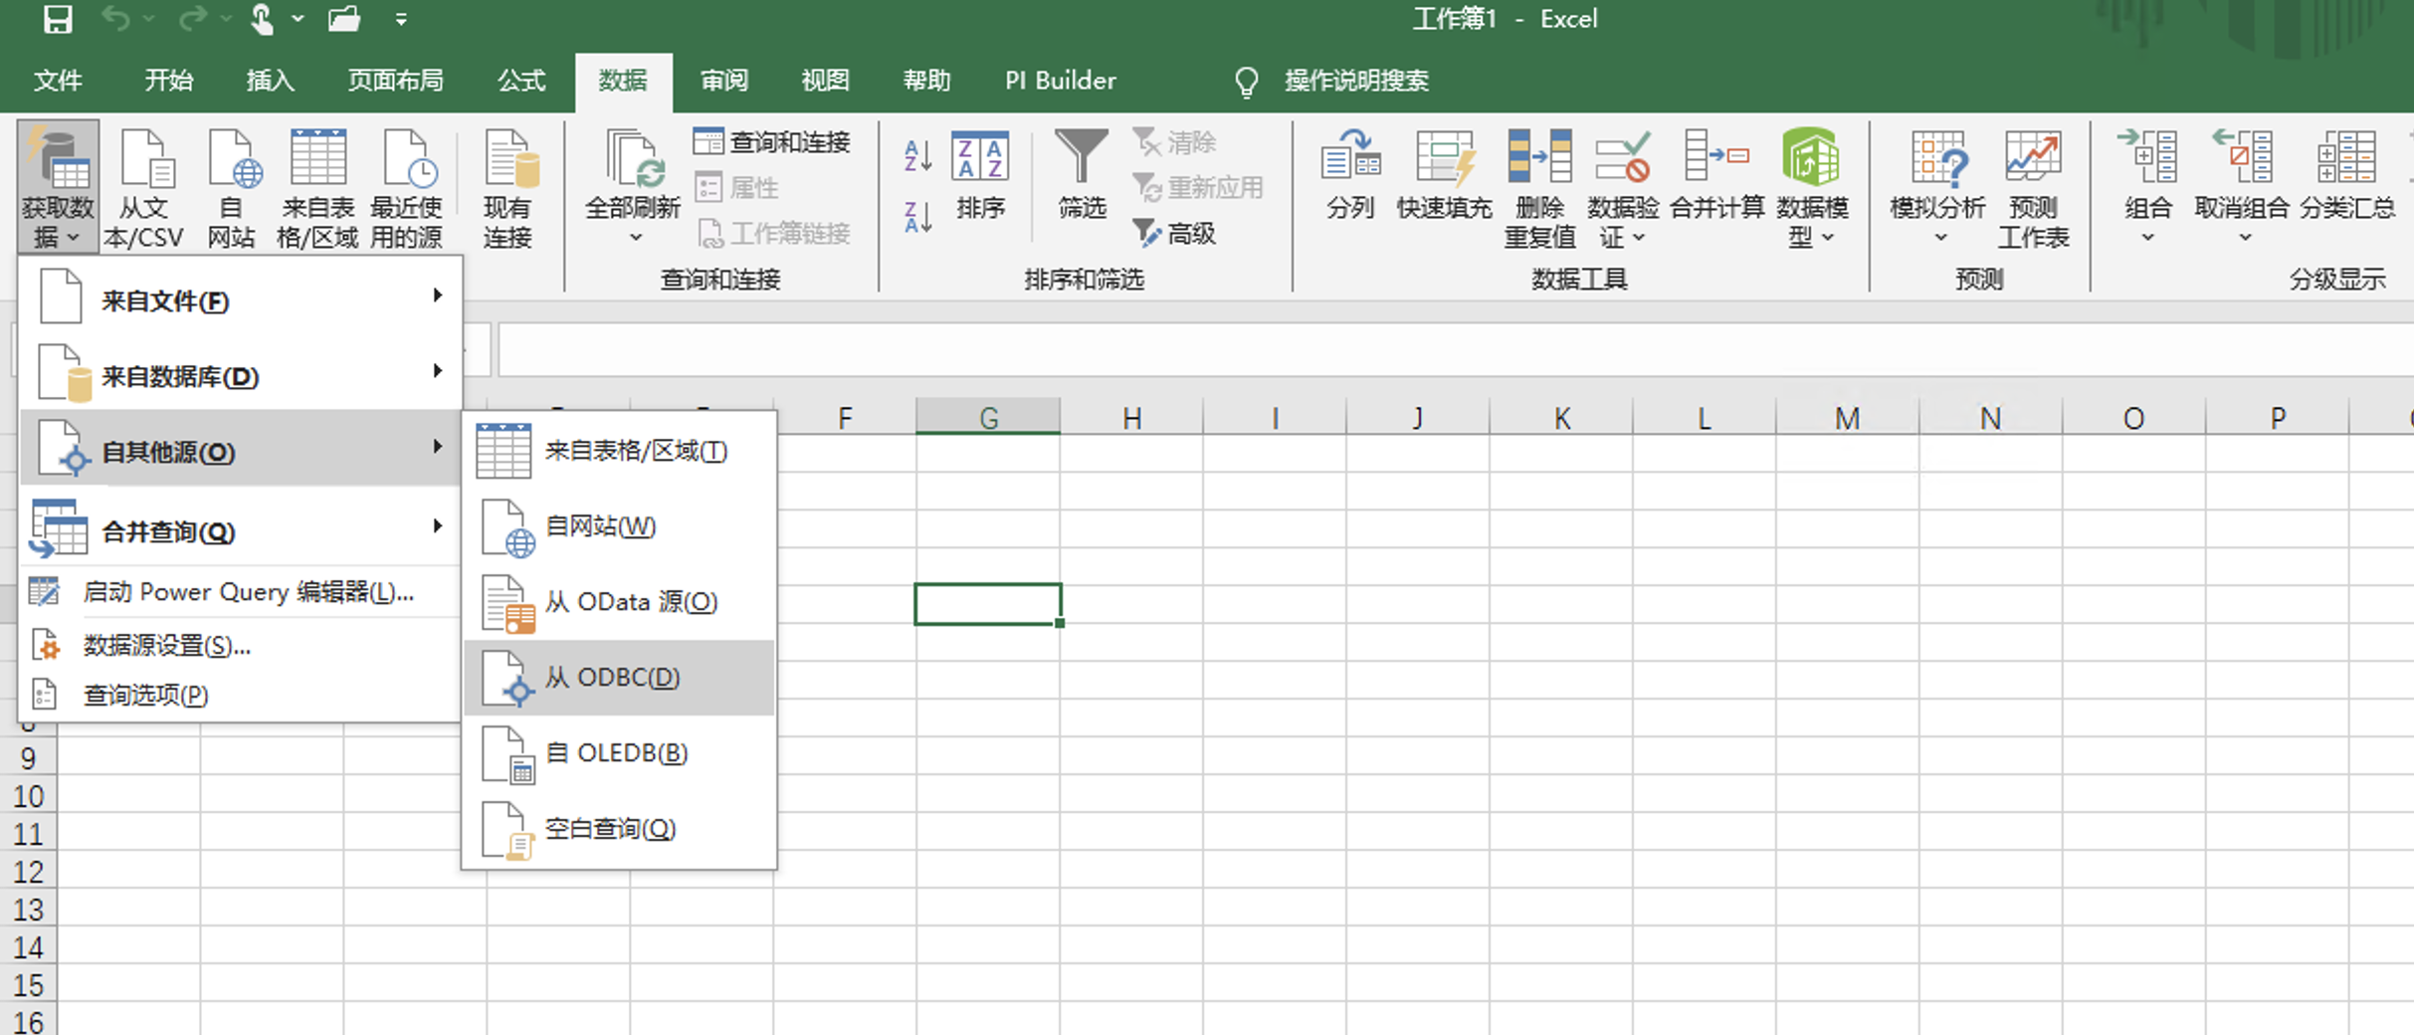Click the Tell Me search box (操作说明搜索)
This screenshot has width=2414, height=1035.
(x=1355, y=81)
